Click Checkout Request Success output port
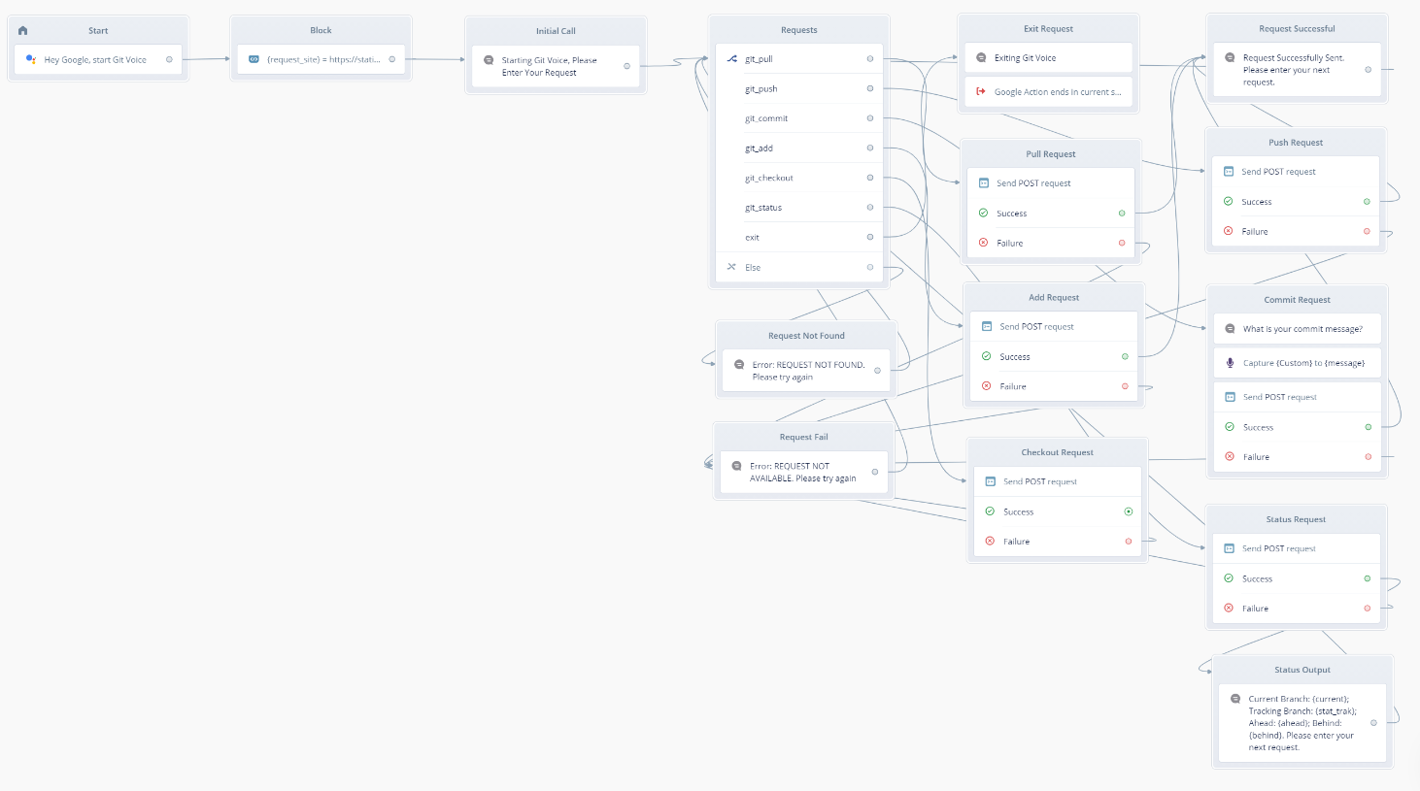This screenshot has width=1420, height=791. [x=1129, y=511]
